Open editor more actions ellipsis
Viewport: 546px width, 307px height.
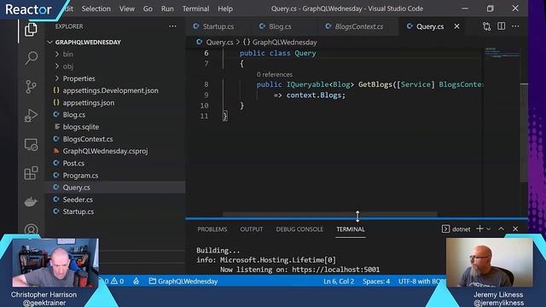(x=515, y=26)
